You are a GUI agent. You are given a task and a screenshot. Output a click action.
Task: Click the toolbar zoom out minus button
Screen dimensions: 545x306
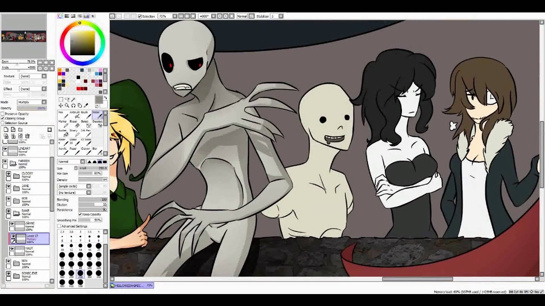[181, 16]
